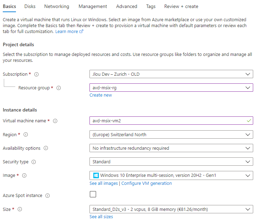257x222 pixels.
Task: Open info icon beside Image label
Action: click(x=24, y=175)
